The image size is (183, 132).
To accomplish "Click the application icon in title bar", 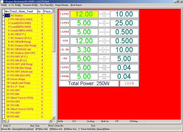I will (x=1, y=1).
